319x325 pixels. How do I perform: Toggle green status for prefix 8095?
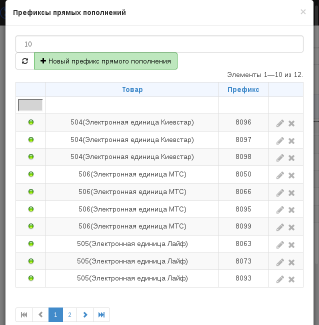[31, 209]
